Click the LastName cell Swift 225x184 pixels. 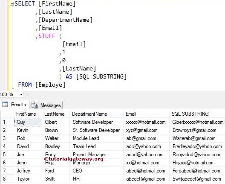pos(56,179)
